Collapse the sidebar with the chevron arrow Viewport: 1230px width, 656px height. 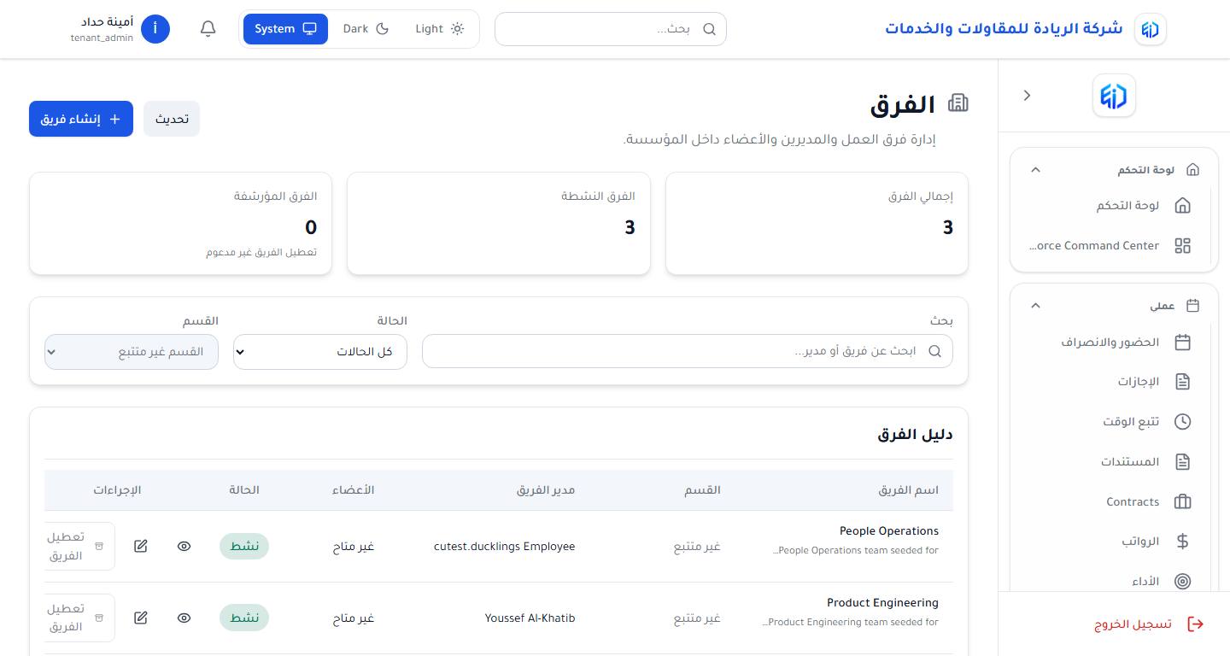pos(1028,96)
